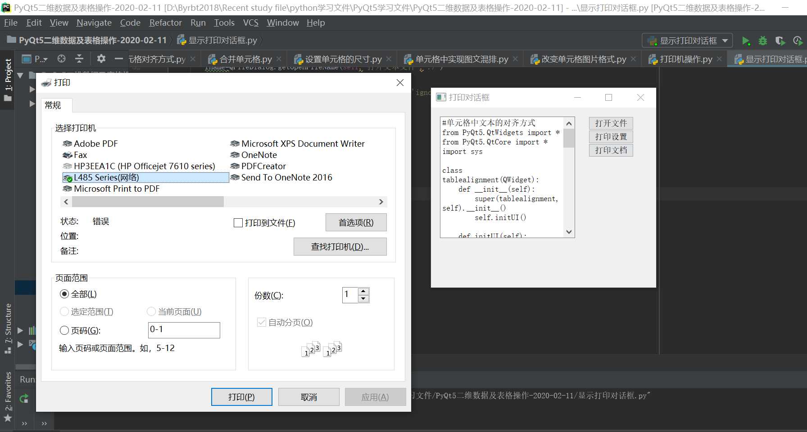
Task: Click 打印文档 in 打印对话框 window
Action: pyautogui.click(x=611, y=150)
